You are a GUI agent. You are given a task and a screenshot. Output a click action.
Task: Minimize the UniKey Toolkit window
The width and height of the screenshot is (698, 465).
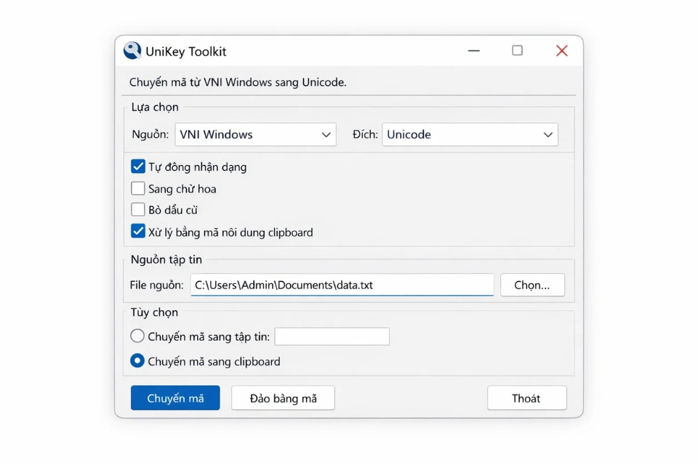pyautogui.click(x=473, y=50)
